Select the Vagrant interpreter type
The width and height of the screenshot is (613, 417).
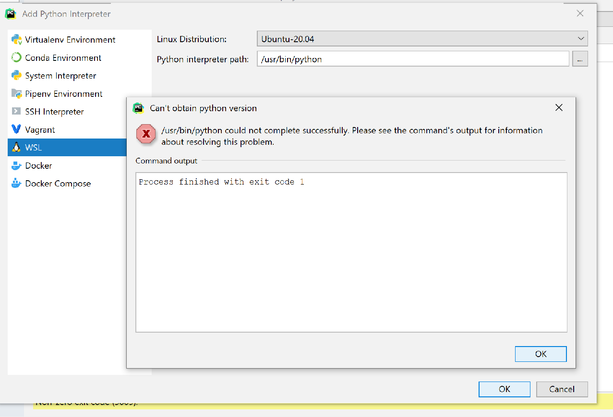[67, 129]
